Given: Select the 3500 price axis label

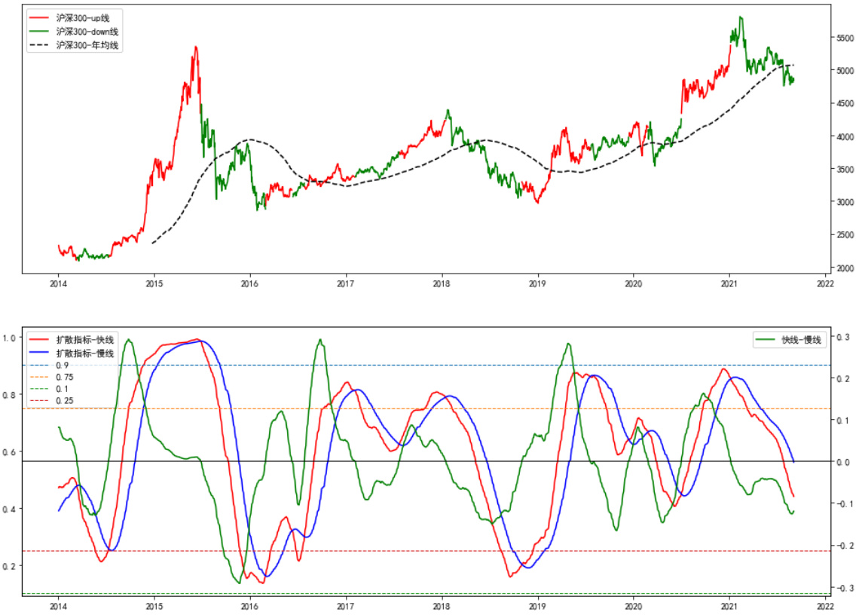Looking at the screenshot, I should [845, 170].
